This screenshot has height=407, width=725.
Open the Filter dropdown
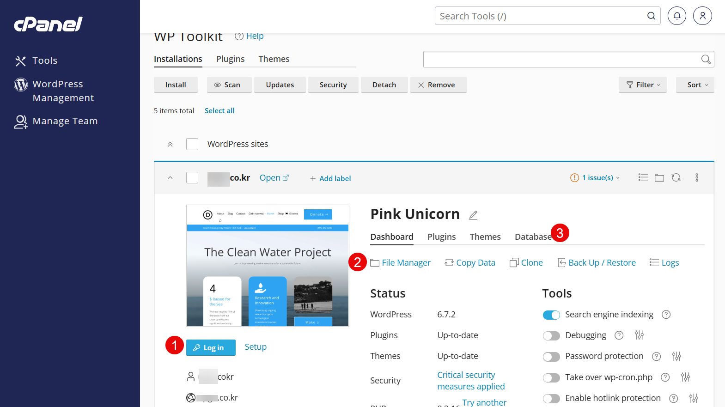point(643,85)
